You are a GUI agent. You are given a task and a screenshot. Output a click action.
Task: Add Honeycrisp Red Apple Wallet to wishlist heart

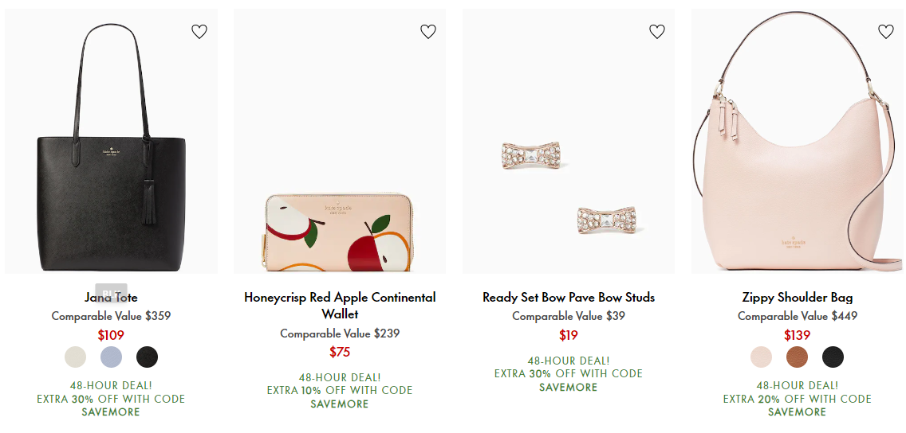(x=428, y=32)
